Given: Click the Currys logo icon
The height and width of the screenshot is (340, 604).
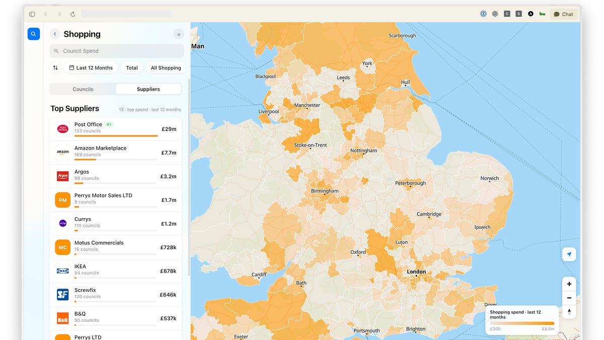Looking at the screenshot, I should coord(62,223).
